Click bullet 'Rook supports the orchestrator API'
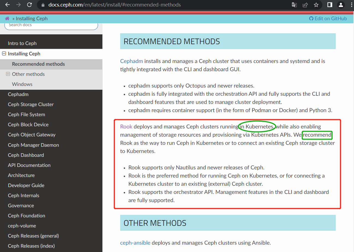This screenshot has width=354, height=252. 229,196
